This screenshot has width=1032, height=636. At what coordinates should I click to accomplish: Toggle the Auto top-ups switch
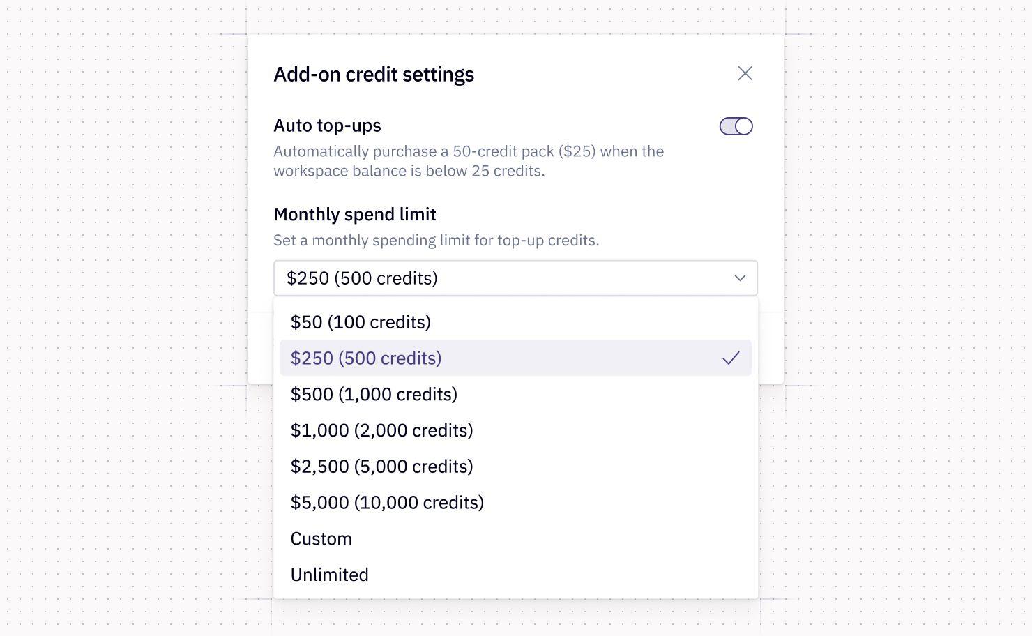[x=736, y=126]
